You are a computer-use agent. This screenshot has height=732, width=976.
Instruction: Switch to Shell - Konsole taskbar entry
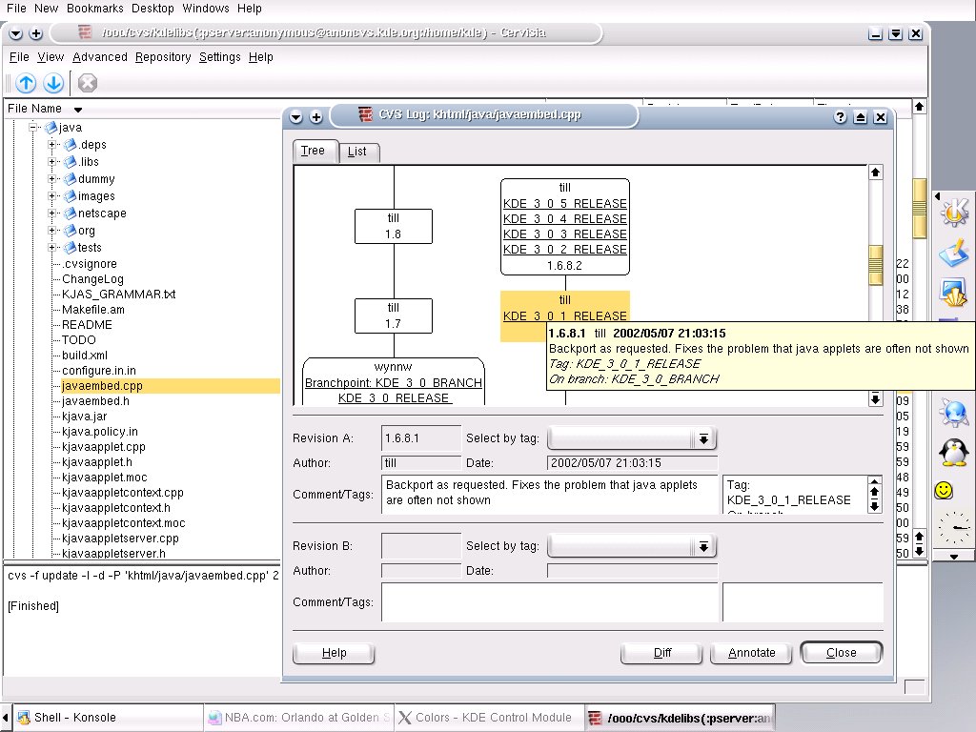[x=107, y=717]
